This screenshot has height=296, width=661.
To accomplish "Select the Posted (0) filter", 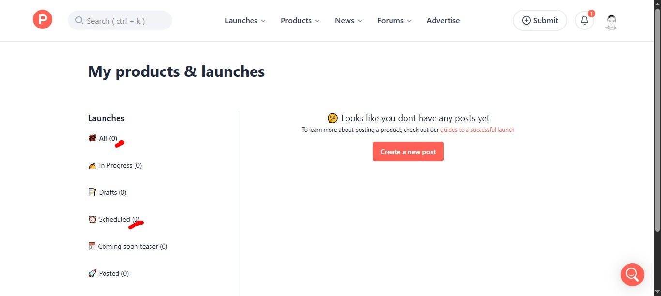I will coord(109,273).
